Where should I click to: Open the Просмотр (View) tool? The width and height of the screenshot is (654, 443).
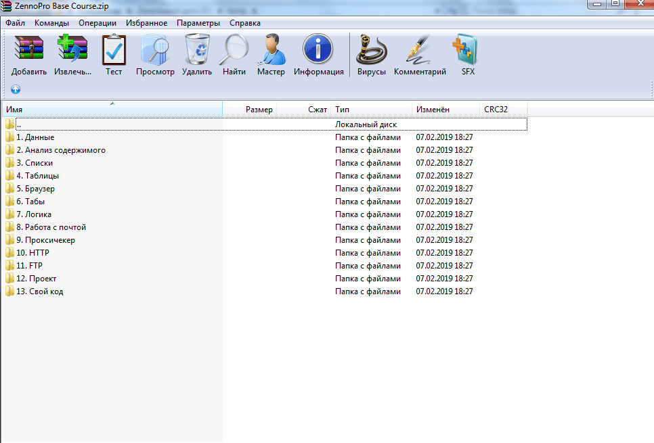coord(155,51)
